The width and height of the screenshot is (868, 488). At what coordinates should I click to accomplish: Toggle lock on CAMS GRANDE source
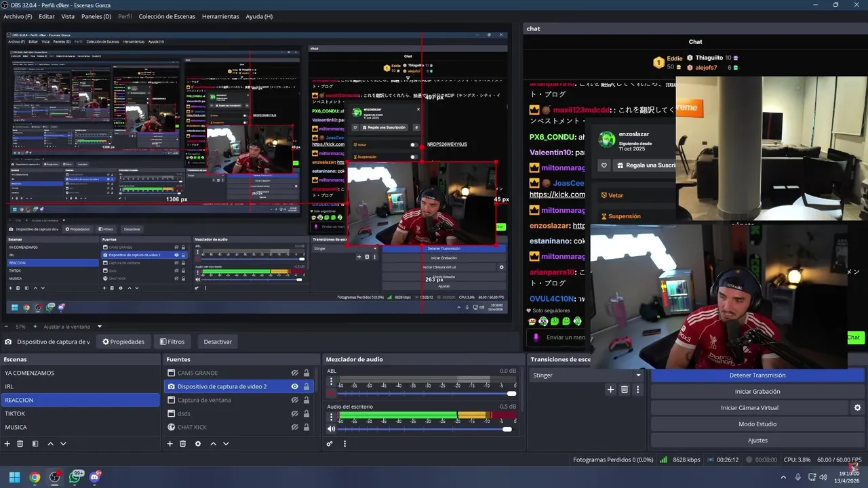(x=307, y=373)
